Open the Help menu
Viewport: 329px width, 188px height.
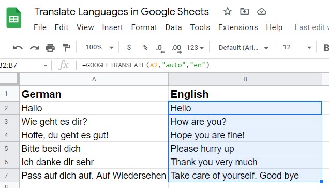(x=274, y=27)
